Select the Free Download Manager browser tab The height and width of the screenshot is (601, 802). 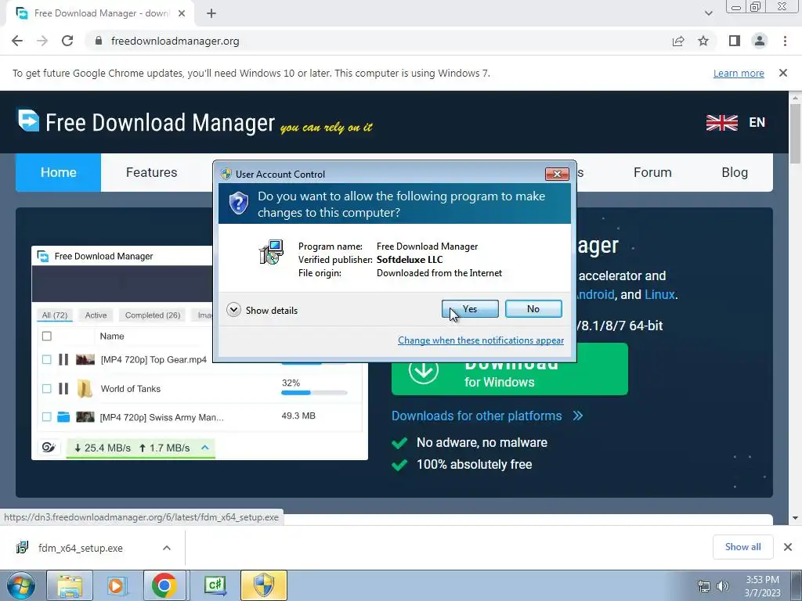[100, 13]
